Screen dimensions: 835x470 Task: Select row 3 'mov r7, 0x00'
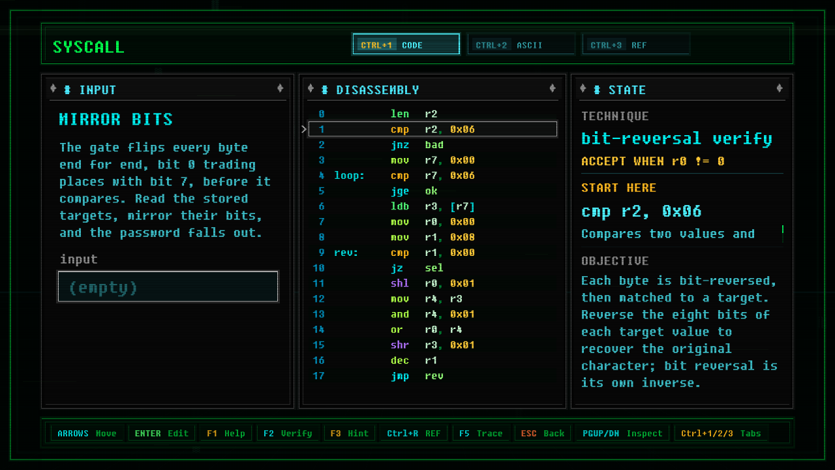(x=433, y=160)
